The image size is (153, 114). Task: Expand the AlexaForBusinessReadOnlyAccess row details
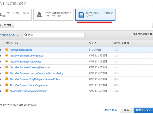(x=1, y=85)
